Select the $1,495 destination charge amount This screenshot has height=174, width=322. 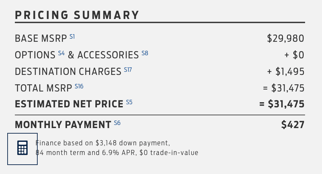point(290,72)
